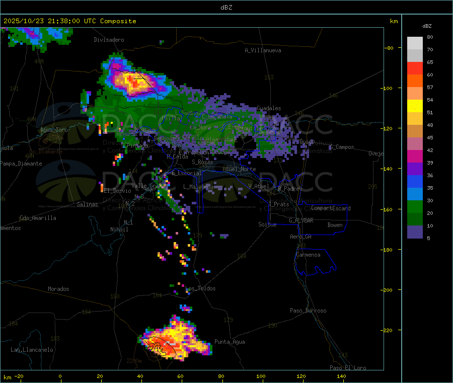Click the G_Campos map label

342,147
